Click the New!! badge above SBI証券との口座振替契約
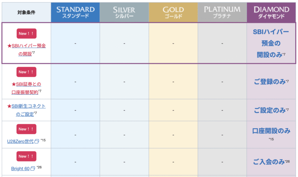298x177 pixels. (26, 72)
